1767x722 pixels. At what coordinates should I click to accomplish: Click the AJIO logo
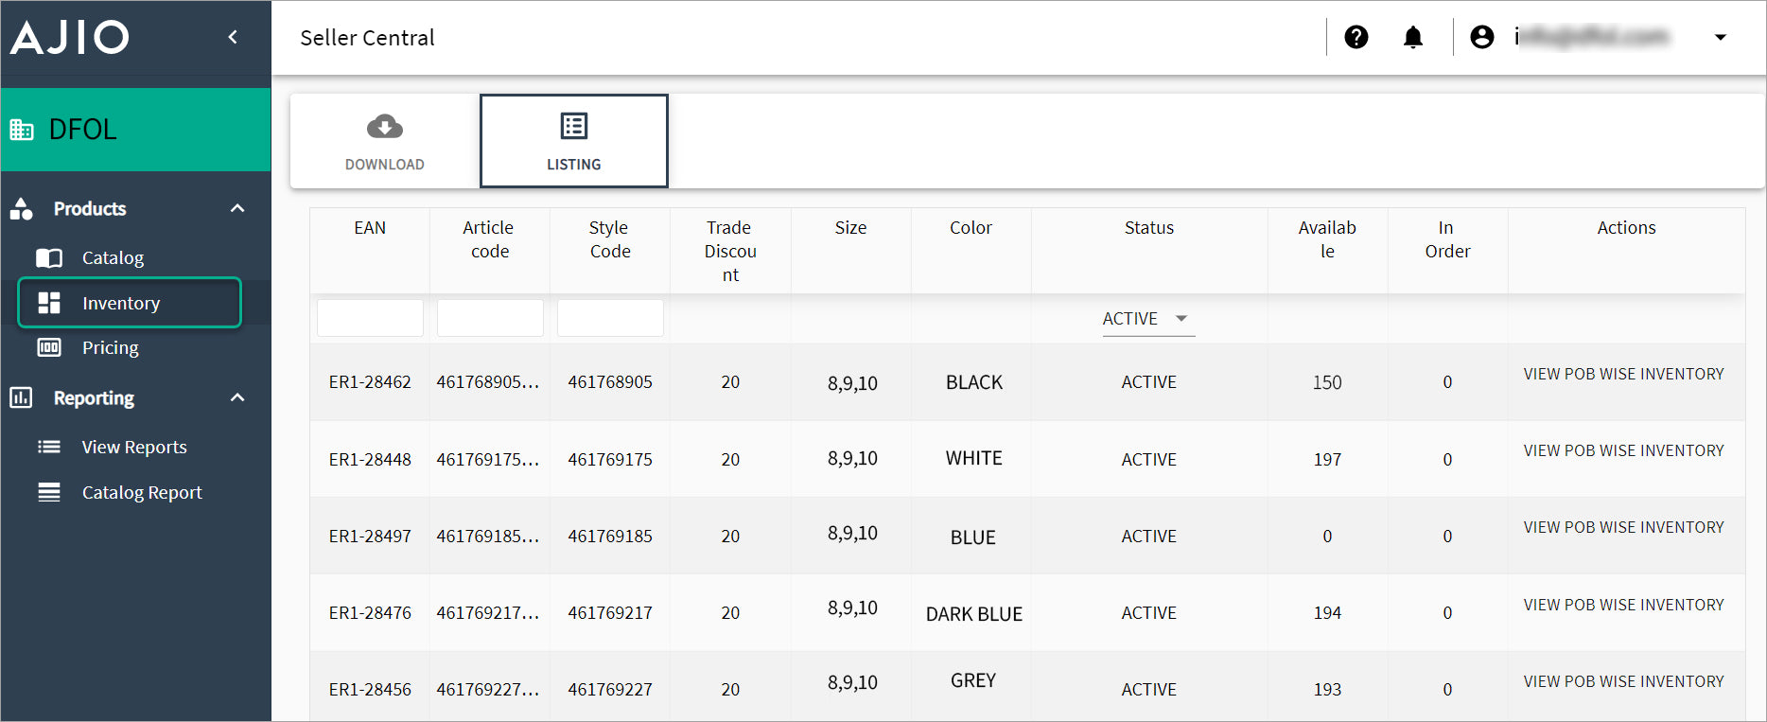pos(70,37)
